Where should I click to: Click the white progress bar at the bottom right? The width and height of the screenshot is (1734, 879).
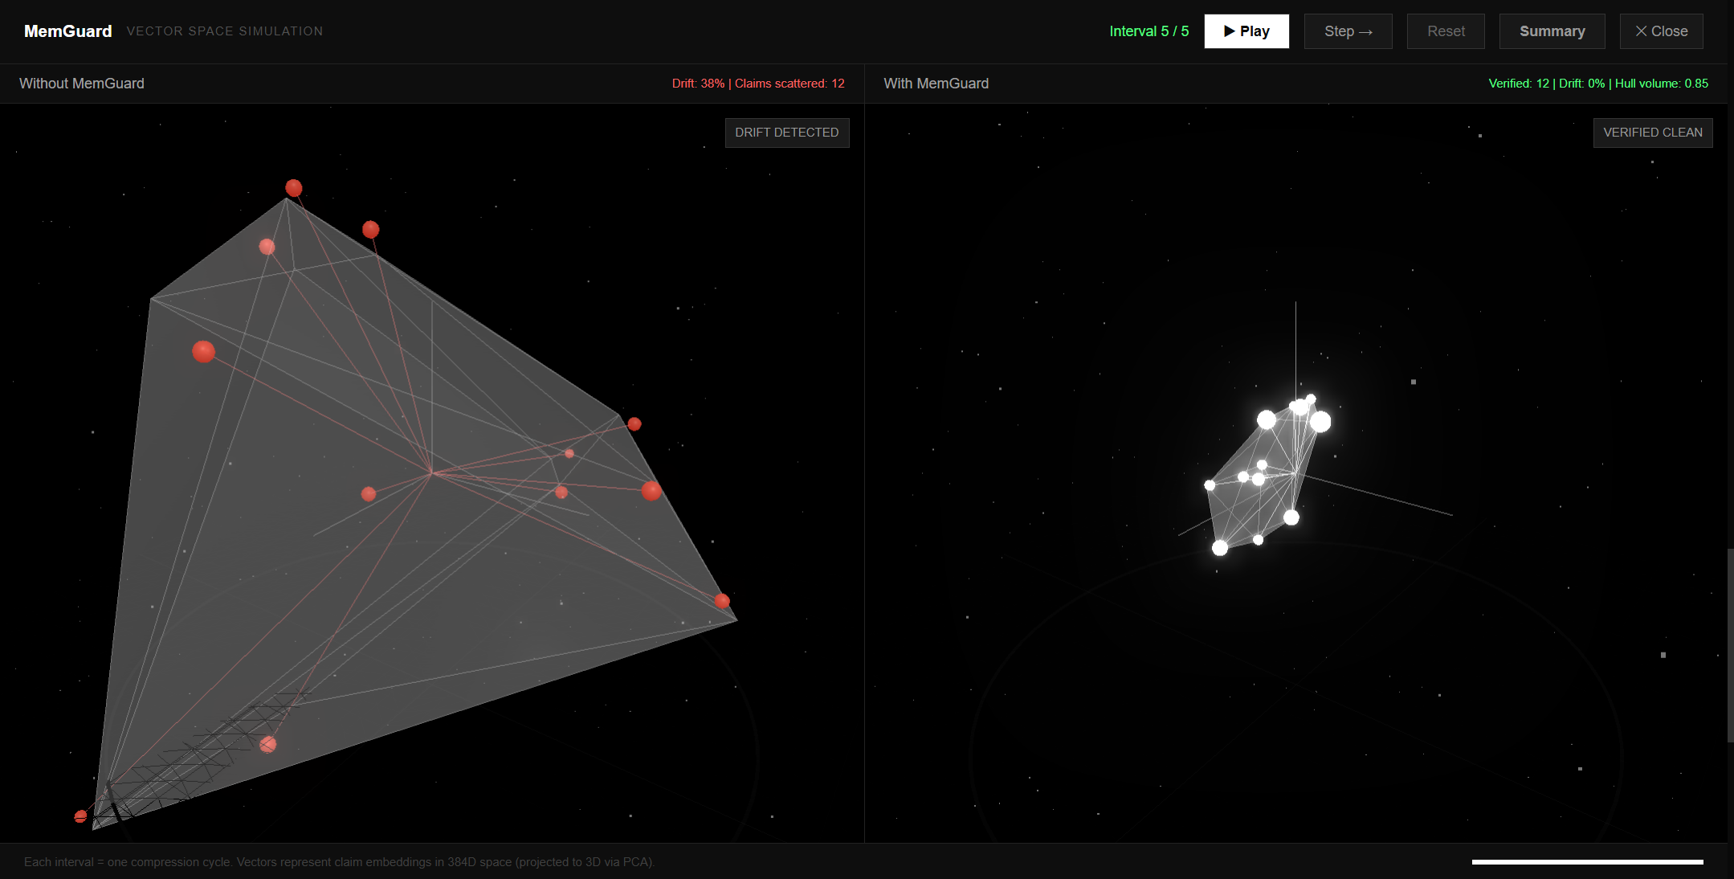1586,862
